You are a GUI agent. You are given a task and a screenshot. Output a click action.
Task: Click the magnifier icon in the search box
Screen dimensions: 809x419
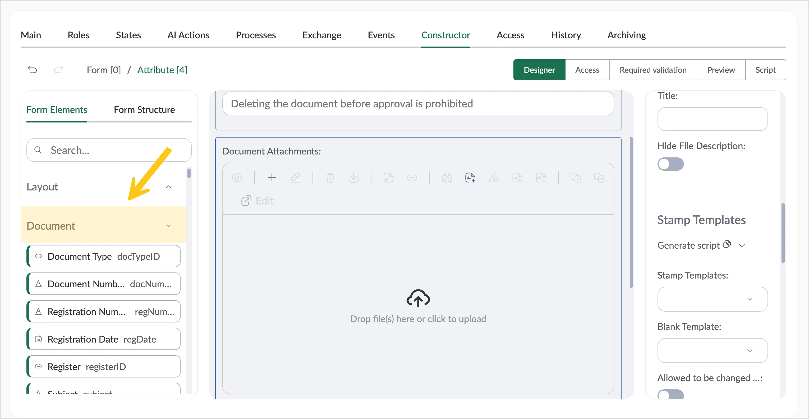point(38,150)
